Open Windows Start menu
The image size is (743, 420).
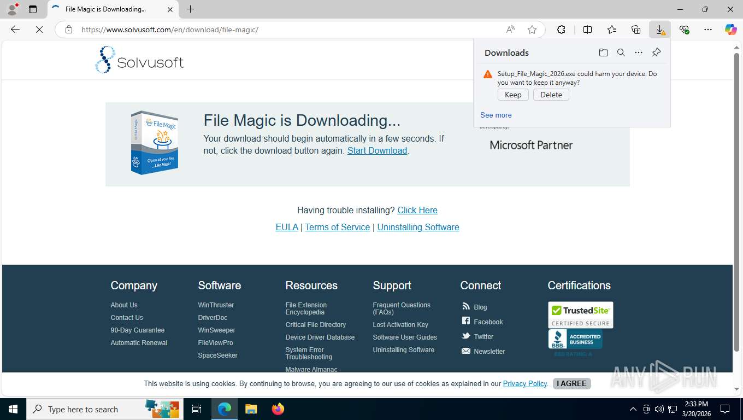(13, 409)
